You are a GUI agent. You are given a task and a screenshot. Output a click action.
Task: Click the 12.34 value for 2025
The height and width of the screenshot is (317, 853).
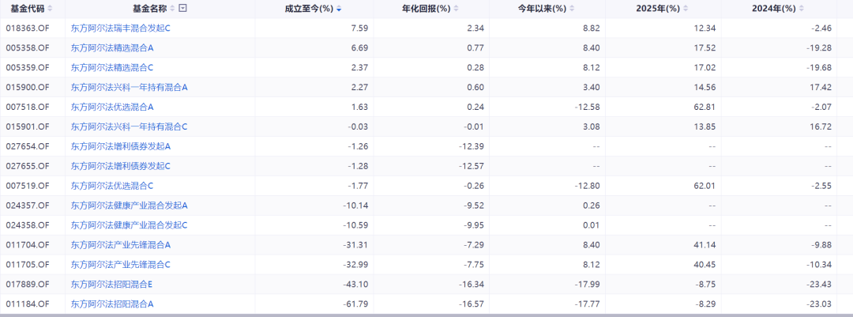tap(705, 28)
